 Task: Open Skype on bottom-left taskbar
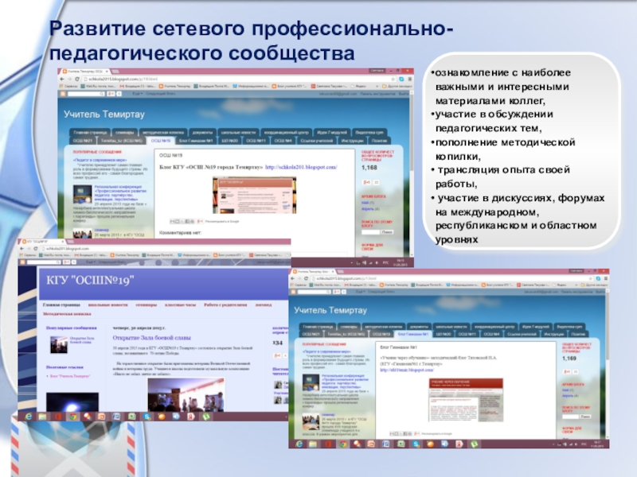(x=147, y=417)
